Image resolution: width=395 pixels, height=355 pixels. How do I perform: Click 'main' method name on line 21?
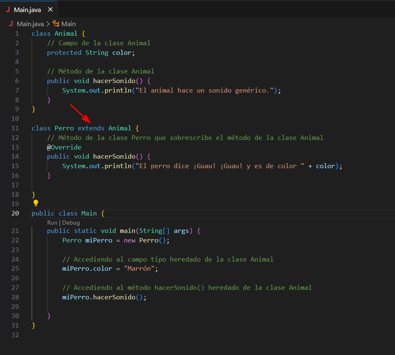pos(128,231)
